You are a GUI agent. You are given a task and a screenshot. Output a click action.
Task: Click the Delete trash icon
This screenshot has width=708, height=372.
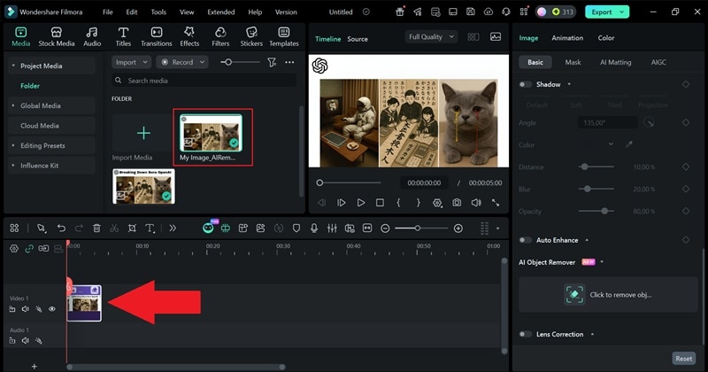tap(96, 229)
